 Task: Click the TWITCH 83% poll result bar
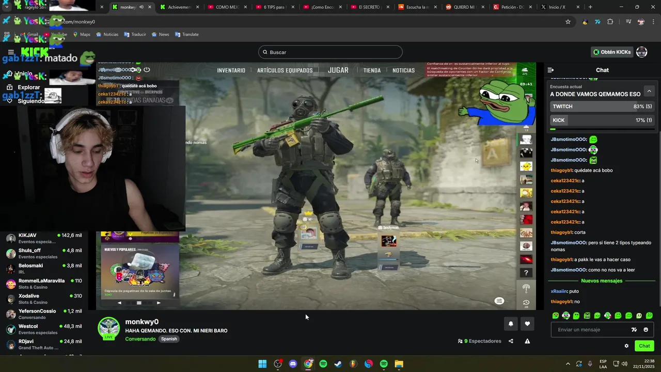click(x=602, y=106)
